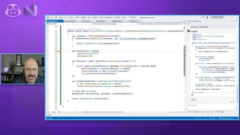Image resolution: width=240 pixels, height=135 pixels.
Task: Select the active EpisodesApi.cs tab
Action: [x=52, y=21]
